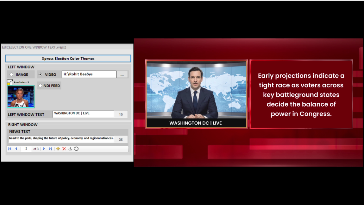Add a new record with plus icon

coord(58,149)
